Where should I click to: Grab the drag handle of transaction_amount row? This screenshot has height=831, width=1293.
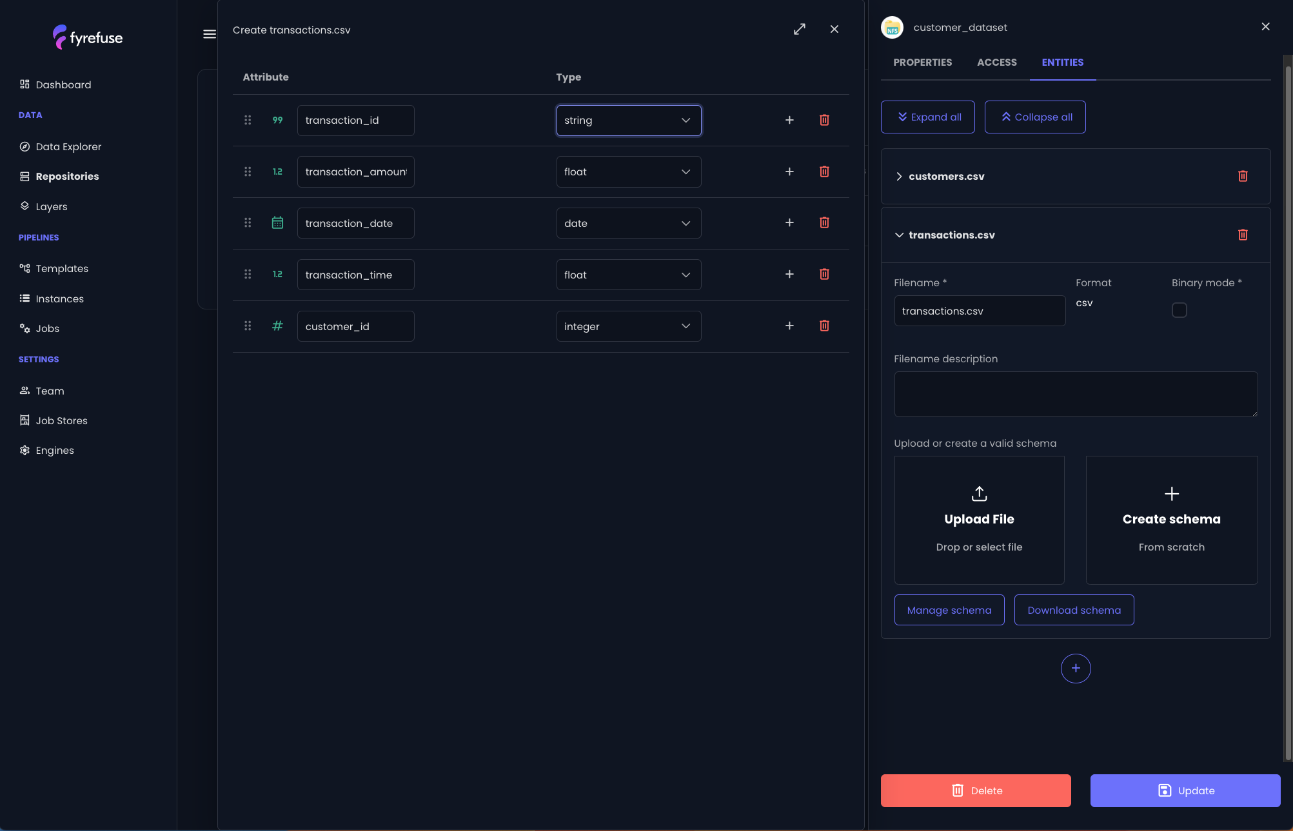point(248,171)
